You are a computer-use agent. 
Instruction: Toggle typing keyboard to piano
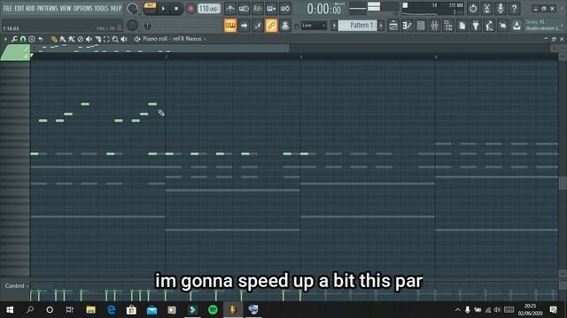coord(230,26)
